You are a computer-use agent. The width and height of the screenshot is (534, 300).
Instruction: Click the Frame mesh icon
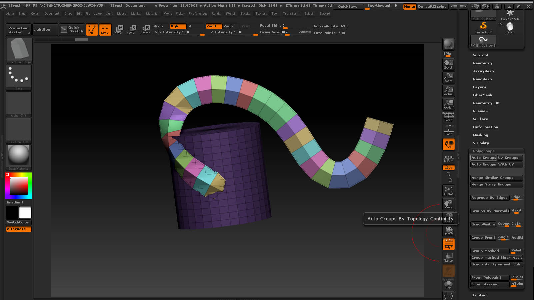click(448, 190)
